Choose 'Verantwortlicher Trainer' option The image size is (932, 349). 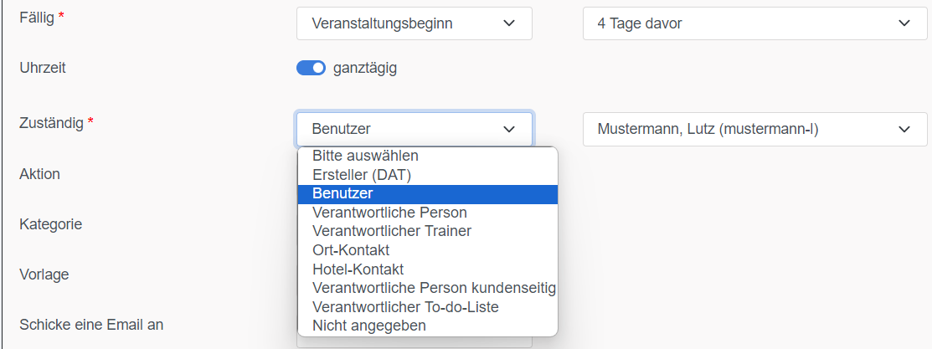(392, 231)
